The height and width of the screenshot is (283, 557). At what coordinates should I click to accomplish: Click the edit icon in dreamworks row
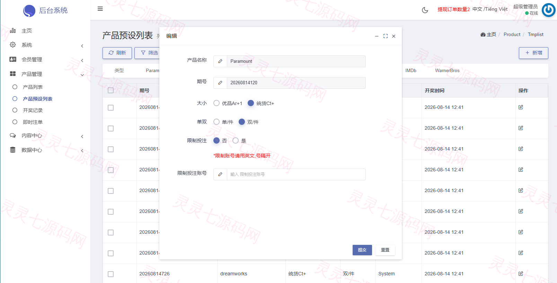(x=521, y=274)
